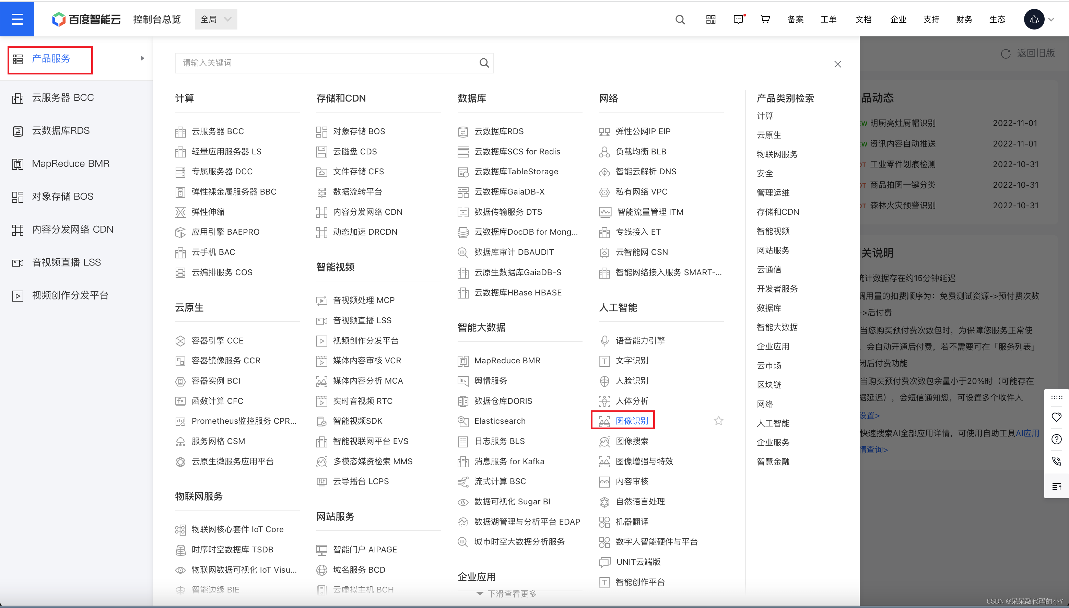1069x608 pixels.
Task: Click the 人脸识别 icon
Action: (604, 381)
